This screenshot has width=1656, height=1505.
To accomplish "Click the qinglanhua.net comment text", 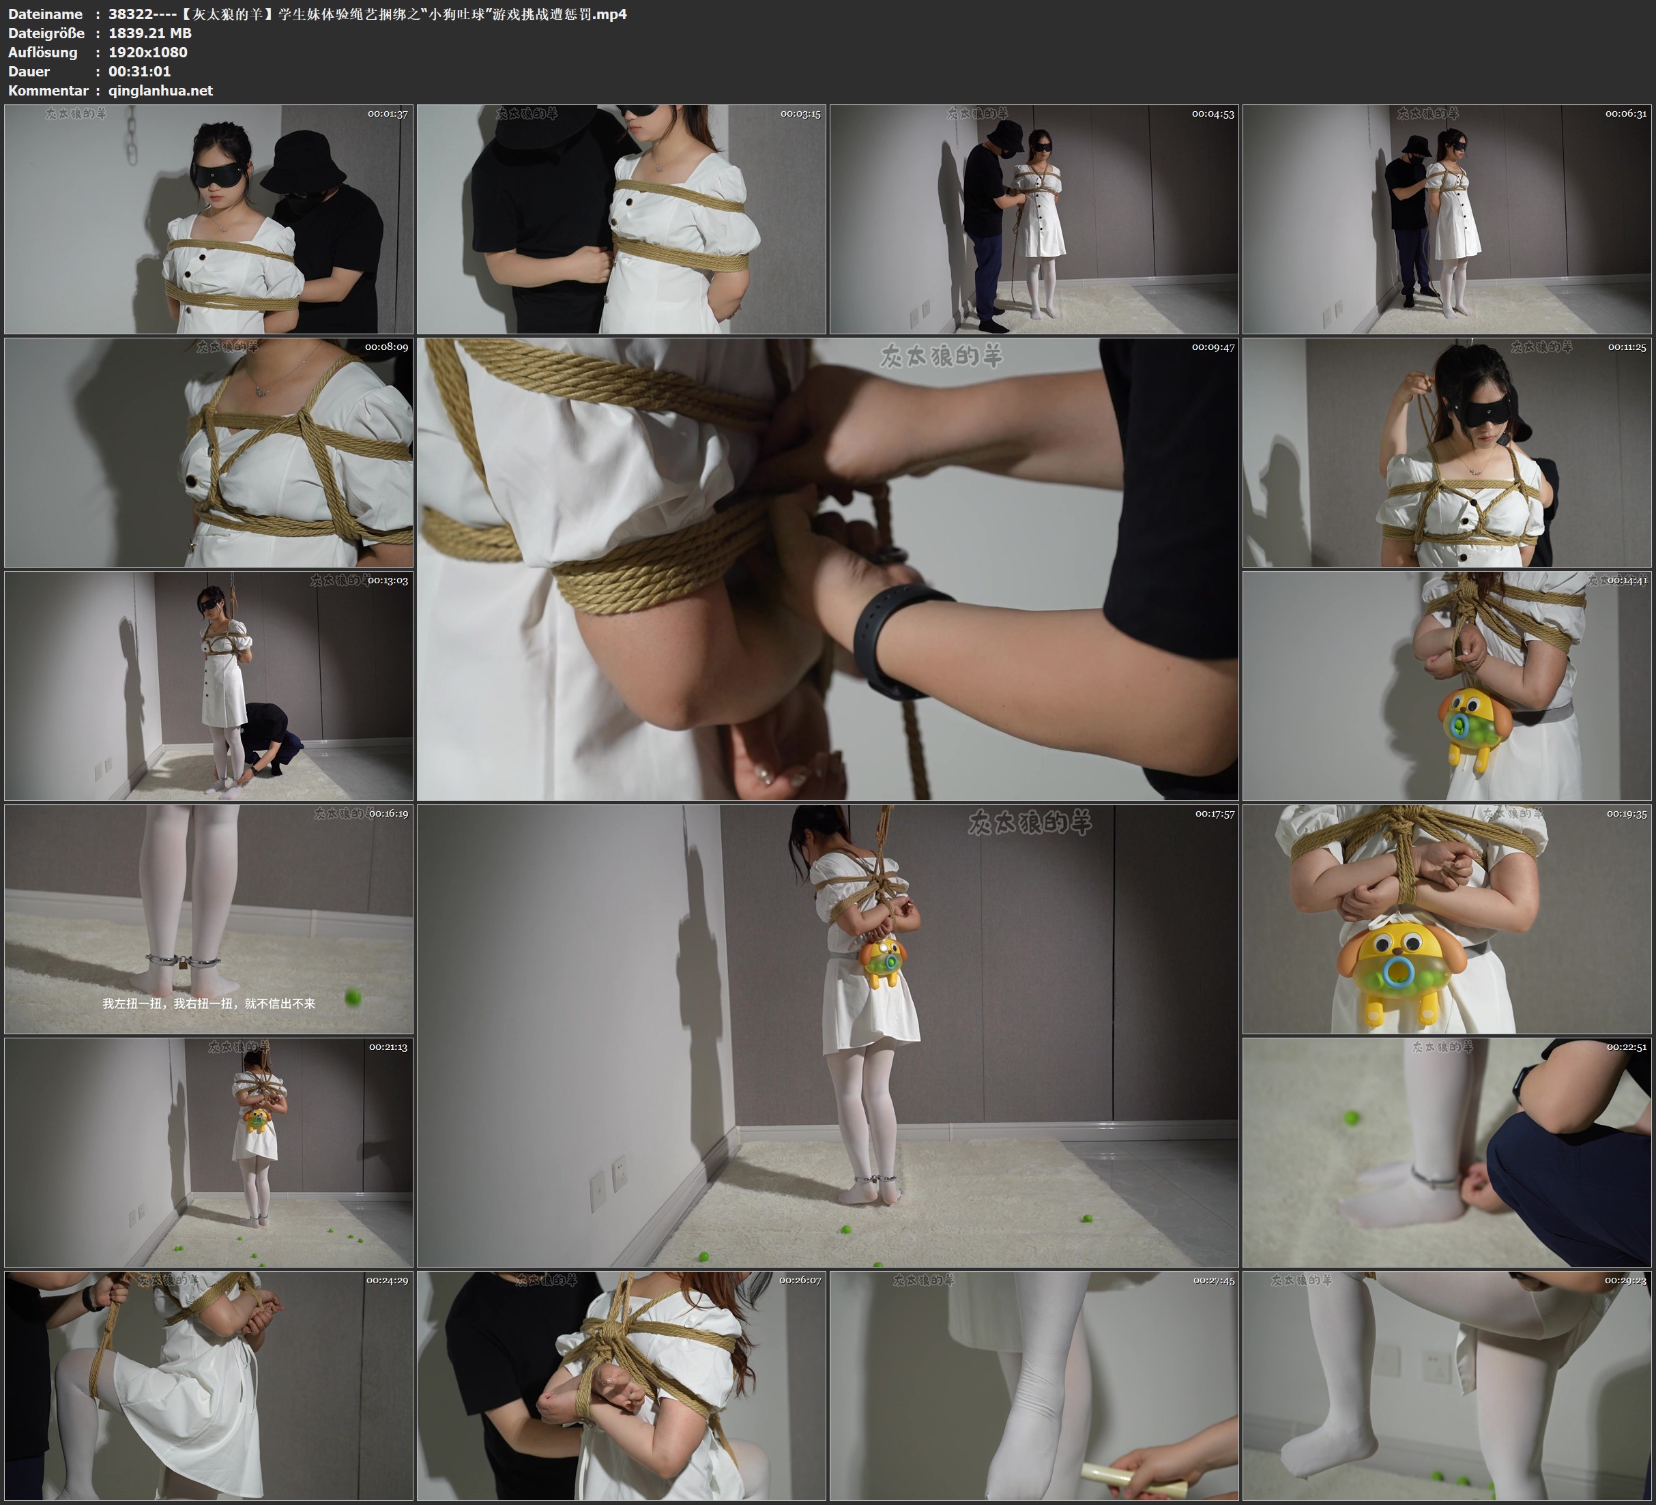I will (160, 90).
